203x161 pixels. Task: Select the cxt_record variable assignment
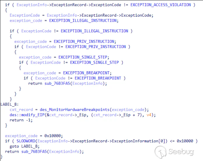coord(21,110)
